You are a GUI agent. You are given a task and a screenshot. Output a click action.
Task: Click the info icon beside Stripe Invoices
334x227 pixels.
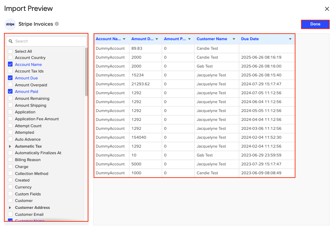tap(57, 24)
